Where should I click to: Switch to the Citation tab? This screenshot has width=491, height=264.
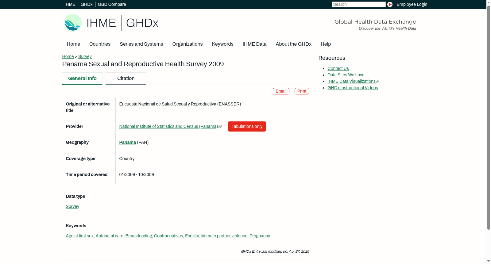[126, 78]
